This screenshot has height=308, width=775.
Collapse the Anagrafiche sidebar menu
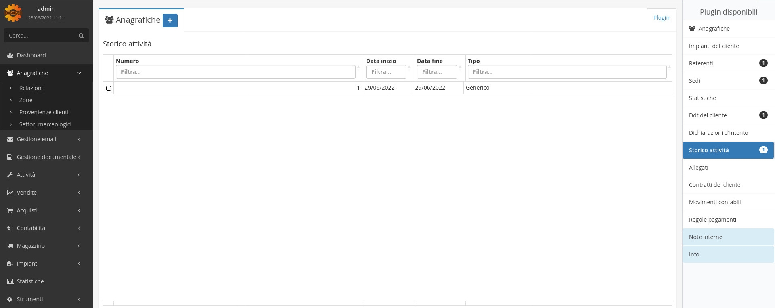click(79, 73)
